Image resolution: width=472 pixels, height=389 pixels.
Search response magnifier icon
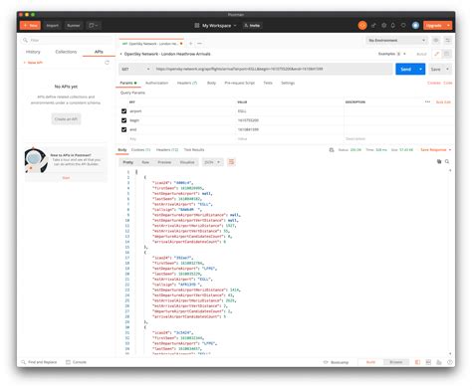[447, 161]
